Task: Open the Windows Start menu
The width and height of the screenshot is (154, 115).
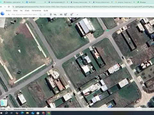Action: (x=1, y=113)
